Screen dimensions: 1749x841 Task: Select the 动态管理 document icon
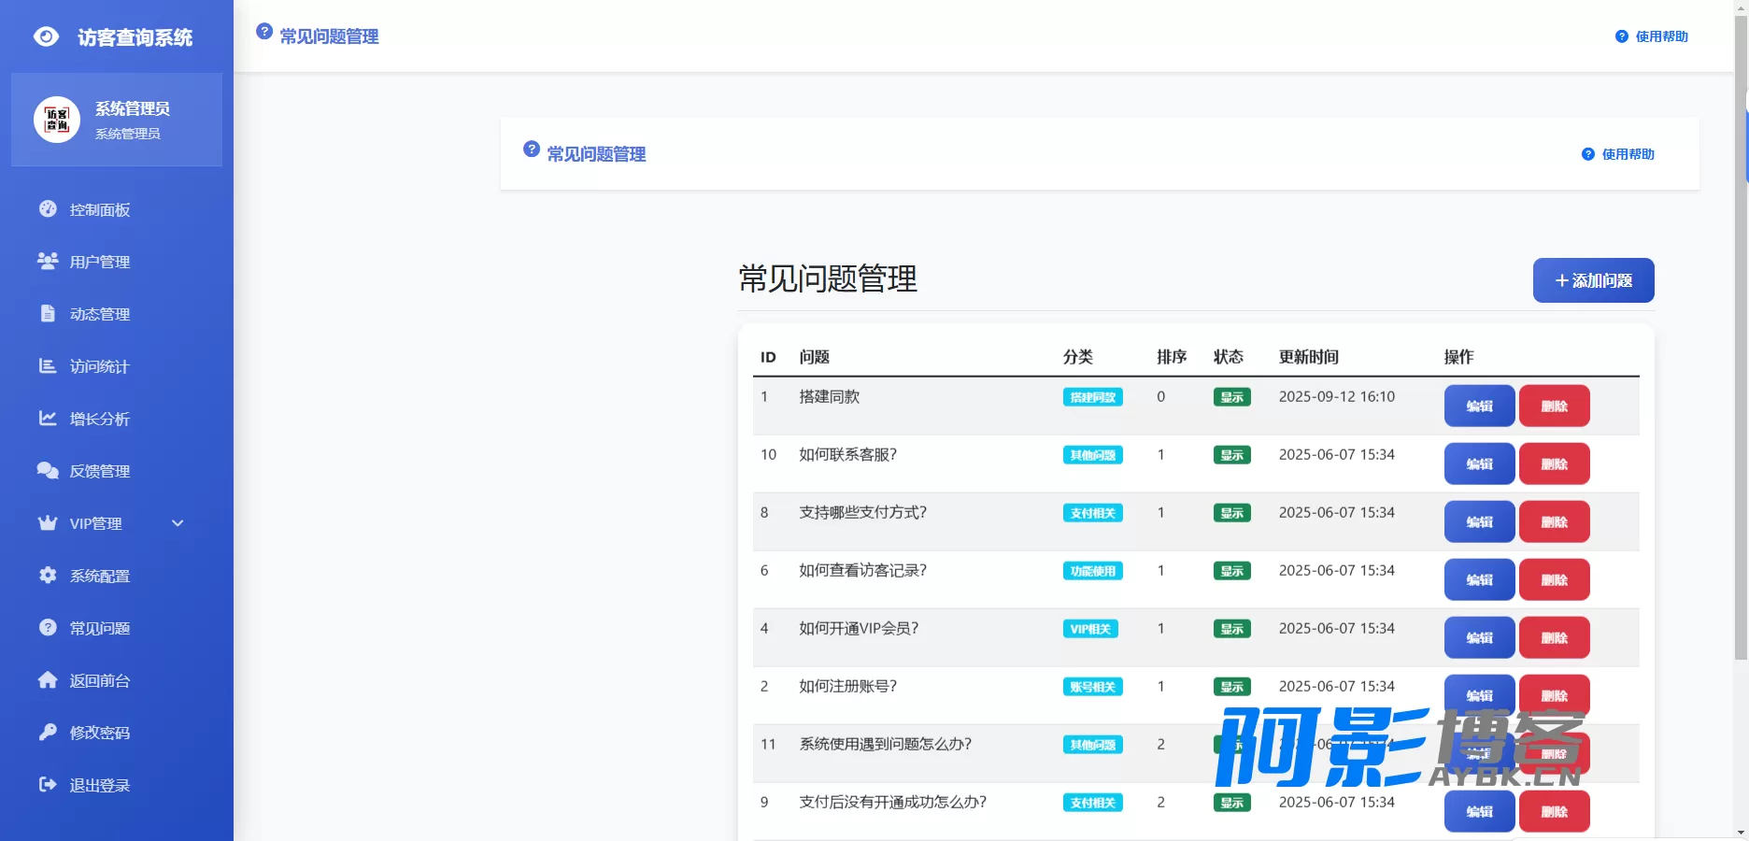click(x=48, y=313)
